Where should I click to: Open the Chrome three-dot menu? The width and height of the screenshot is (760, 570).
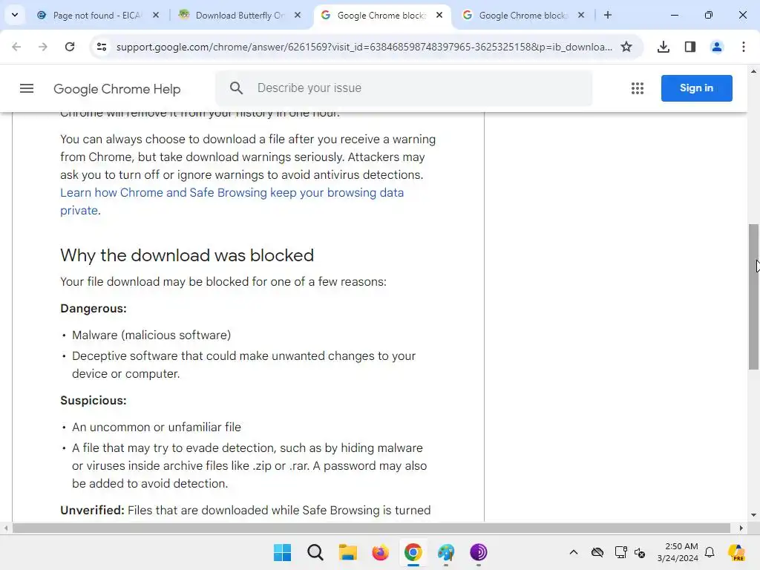(x=744, y=47)
